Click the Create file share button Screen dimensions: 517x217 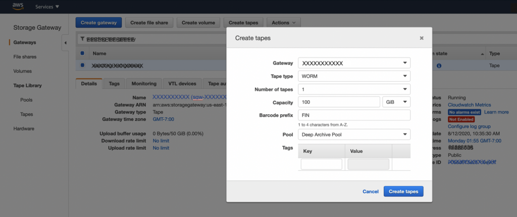click(149, 23)
